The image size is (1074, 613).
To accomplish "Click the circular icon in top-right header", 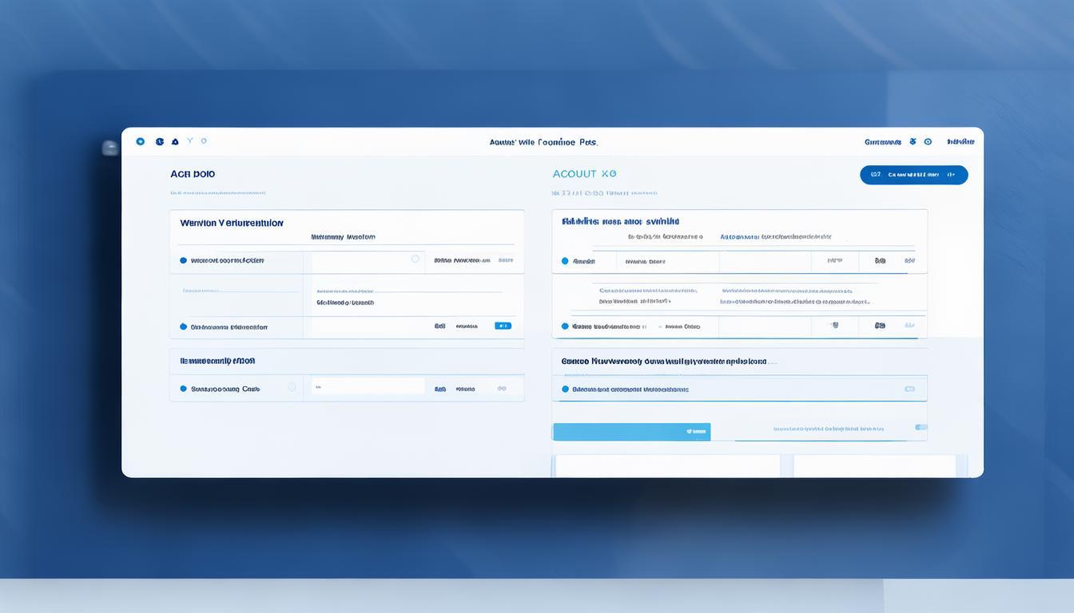I will (928, 141).
